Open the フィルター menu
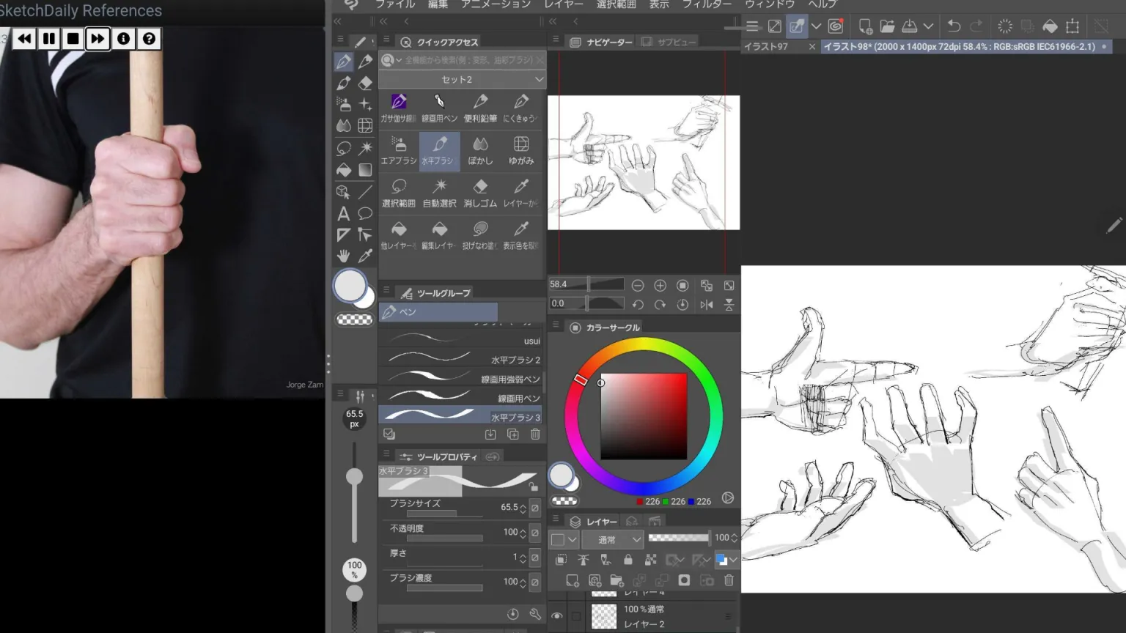Viewport: 1126px width, 633px height. [x=707, y=4]
